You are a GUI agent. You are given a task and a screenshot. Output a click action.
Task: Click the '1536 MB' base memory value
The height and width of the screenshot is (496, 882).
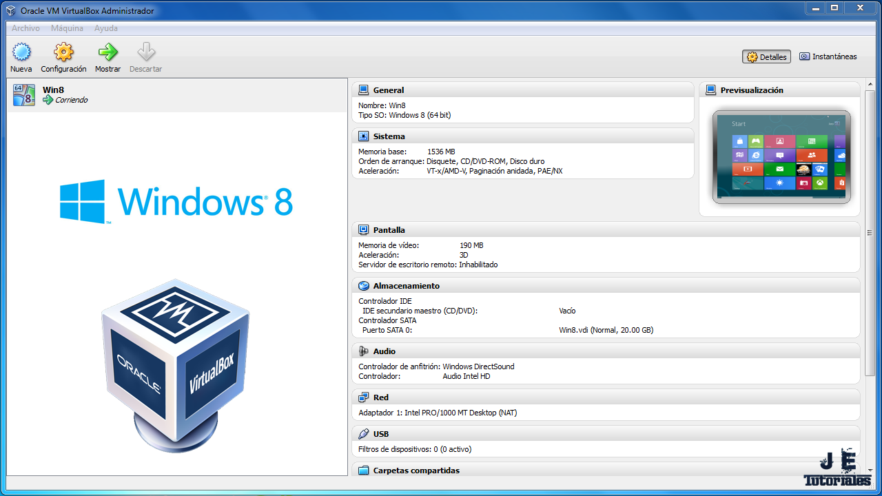(x=441, y=152)
